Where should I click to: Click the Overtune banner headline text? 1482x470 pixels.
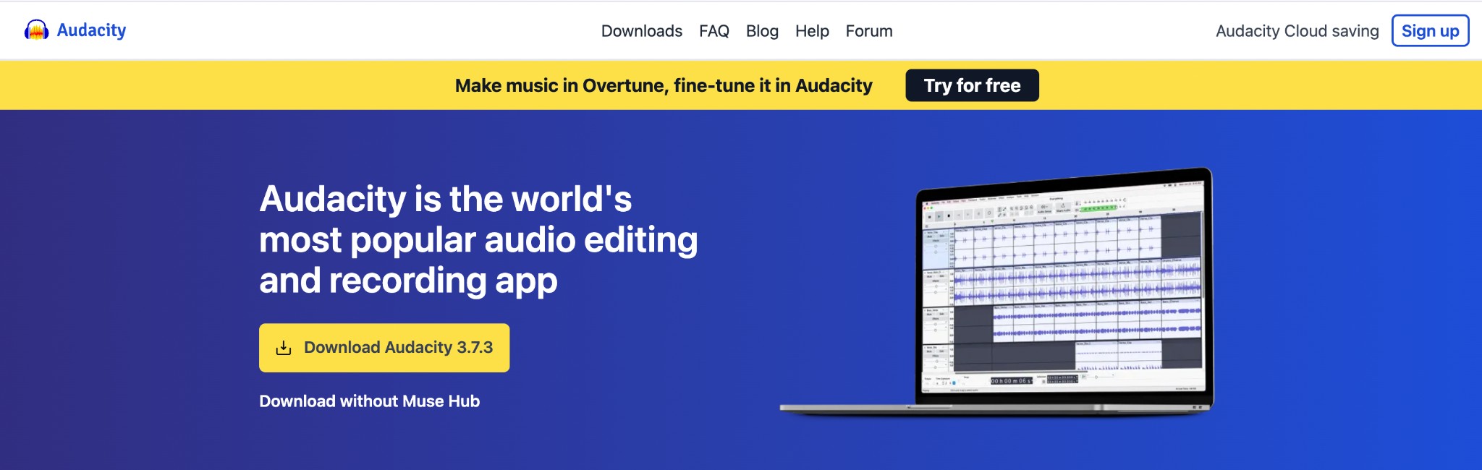[x=664, y=85]
